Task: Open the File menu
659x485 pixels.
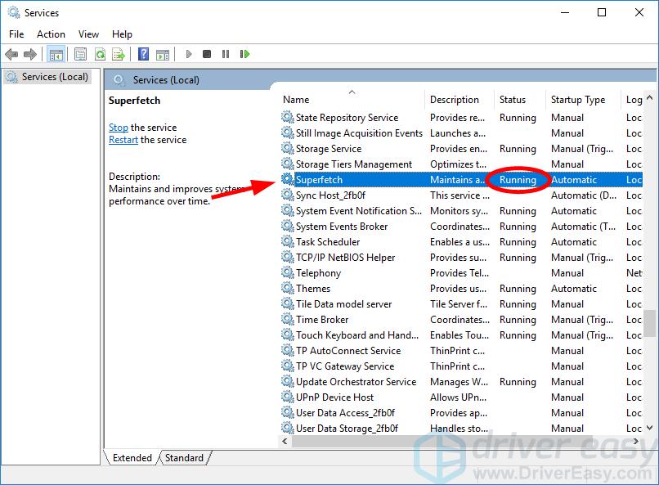Action: tap(16, 34)
